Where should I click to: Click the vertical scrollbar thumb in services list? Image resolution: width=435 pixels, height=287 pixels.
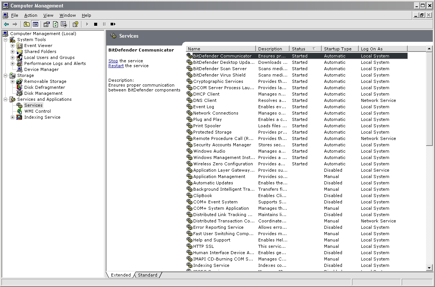tap(429, 99)
